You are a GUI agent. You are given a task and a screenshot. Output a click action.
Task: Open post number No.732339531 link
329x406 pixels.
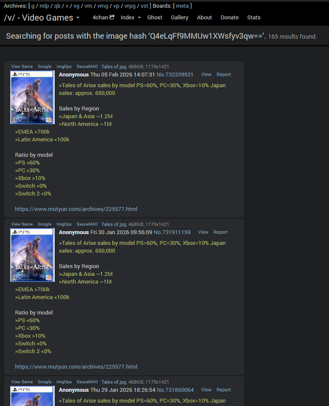[x=175, y=75]
